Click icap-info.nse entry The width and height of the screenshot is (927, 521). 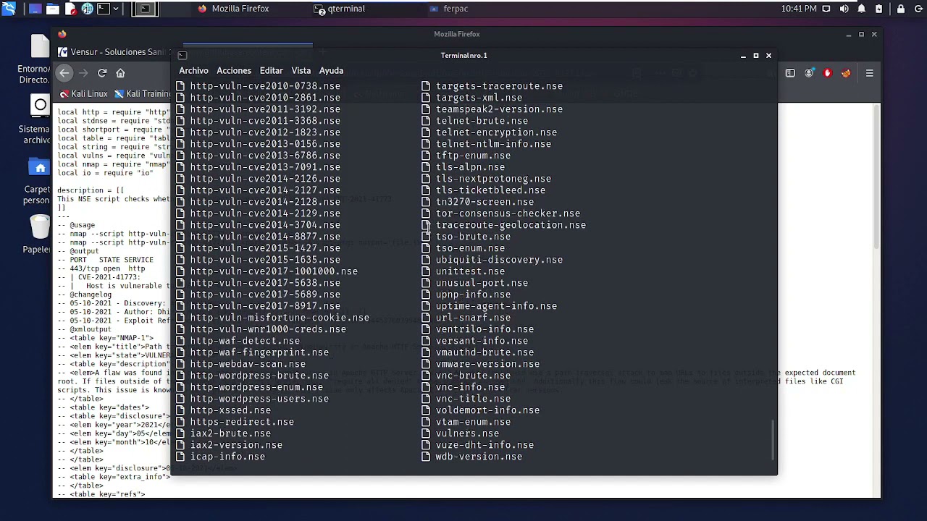(227, 457)
